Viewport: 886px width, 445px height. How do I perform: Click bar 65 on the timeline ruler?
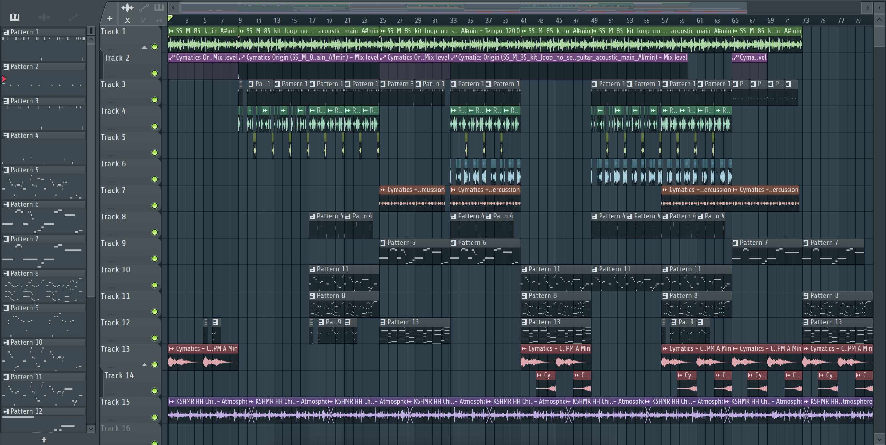(x=735, y=21)
